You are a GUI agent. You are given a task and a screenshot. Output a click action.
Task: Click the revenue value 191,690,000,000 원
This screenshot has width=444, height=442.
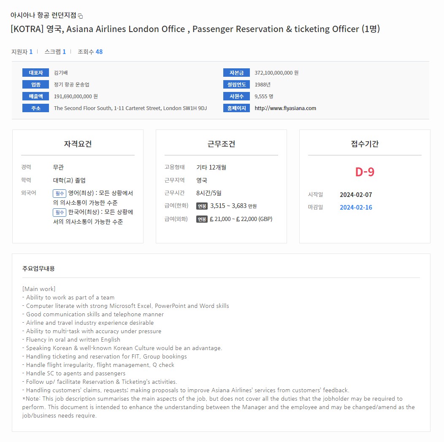[x=76, y=97]
